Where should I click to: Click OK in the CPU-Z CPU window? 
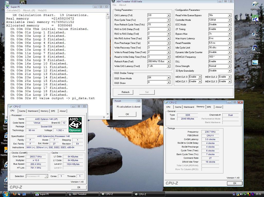(79, 187)
